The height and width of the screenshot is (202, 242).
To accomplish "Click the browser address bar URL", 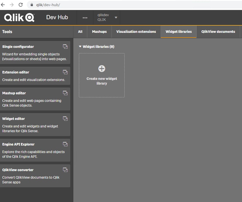I will [48, 5].
